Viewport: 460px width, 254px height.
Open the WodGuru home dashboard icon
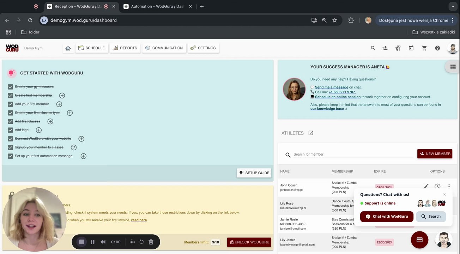(x=68, y=48)
